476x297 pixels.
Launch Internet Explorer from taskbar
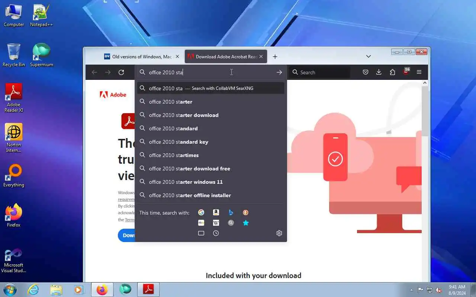tap(33, 290)
